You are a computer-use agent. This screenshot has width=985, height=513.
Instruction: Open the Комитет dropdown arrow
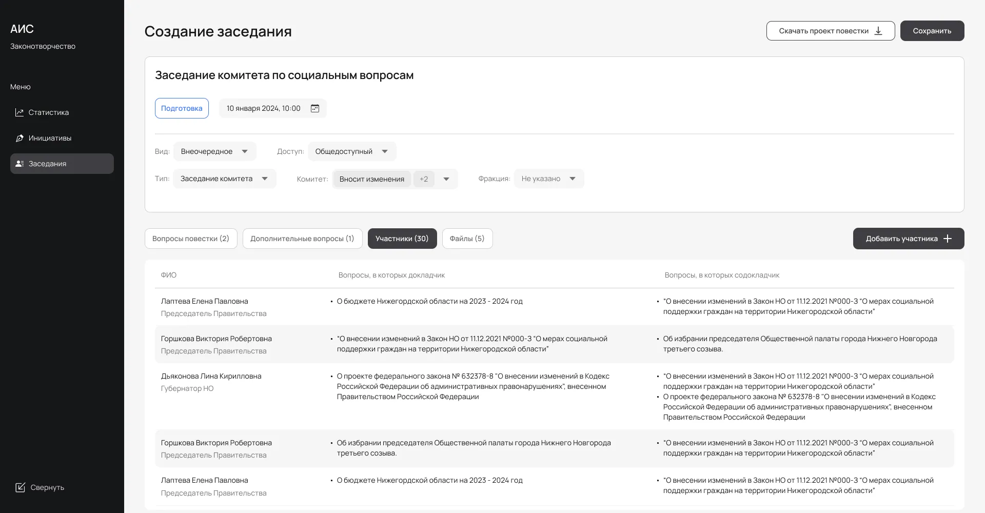pos(446,179)
